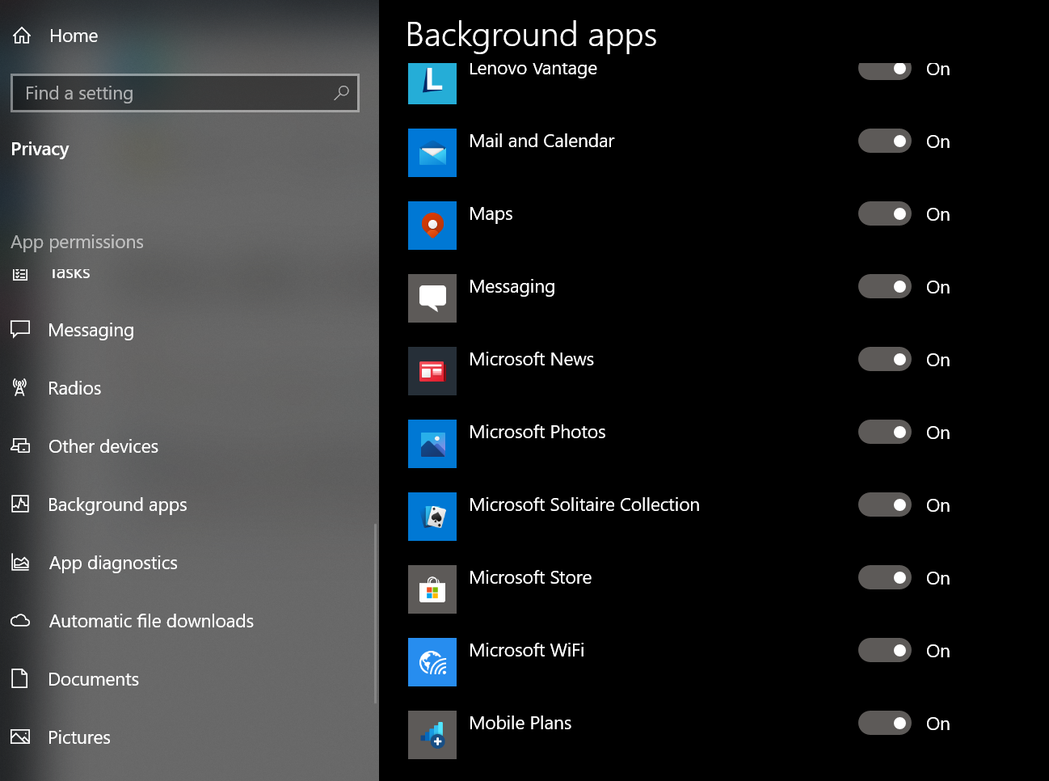Disable Mail and Calendar background toggle
Screen dimensions: 1049x781
(x=885, y=141)
